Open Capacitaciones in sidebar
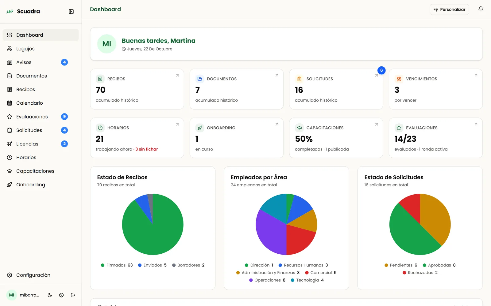 tap(41, 171)
